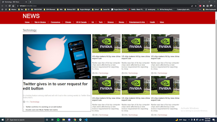
Task: Open the Coronavirus section
Action: [x=55, y=22]
